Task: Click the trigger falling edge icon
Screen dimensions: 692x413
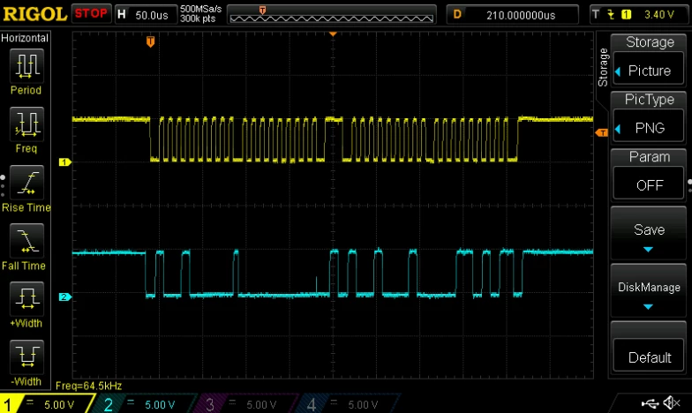Action: 611,14
